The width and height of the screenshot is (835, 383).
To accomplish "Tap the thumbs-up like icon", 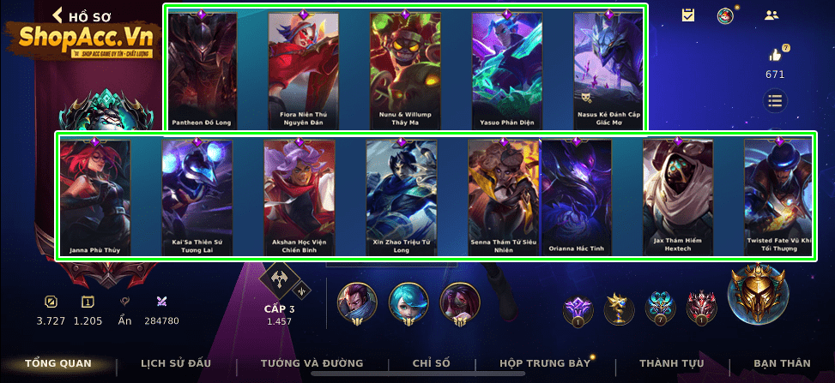I will click(x=775, y=55).
